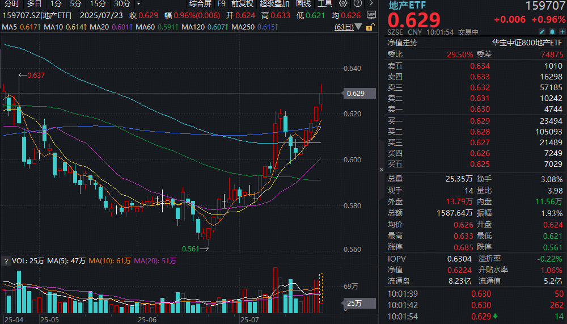This screenshot has width=567, height=324.
Task: Toggle 超级叠加 overlay option
Action: click(274, 3)
